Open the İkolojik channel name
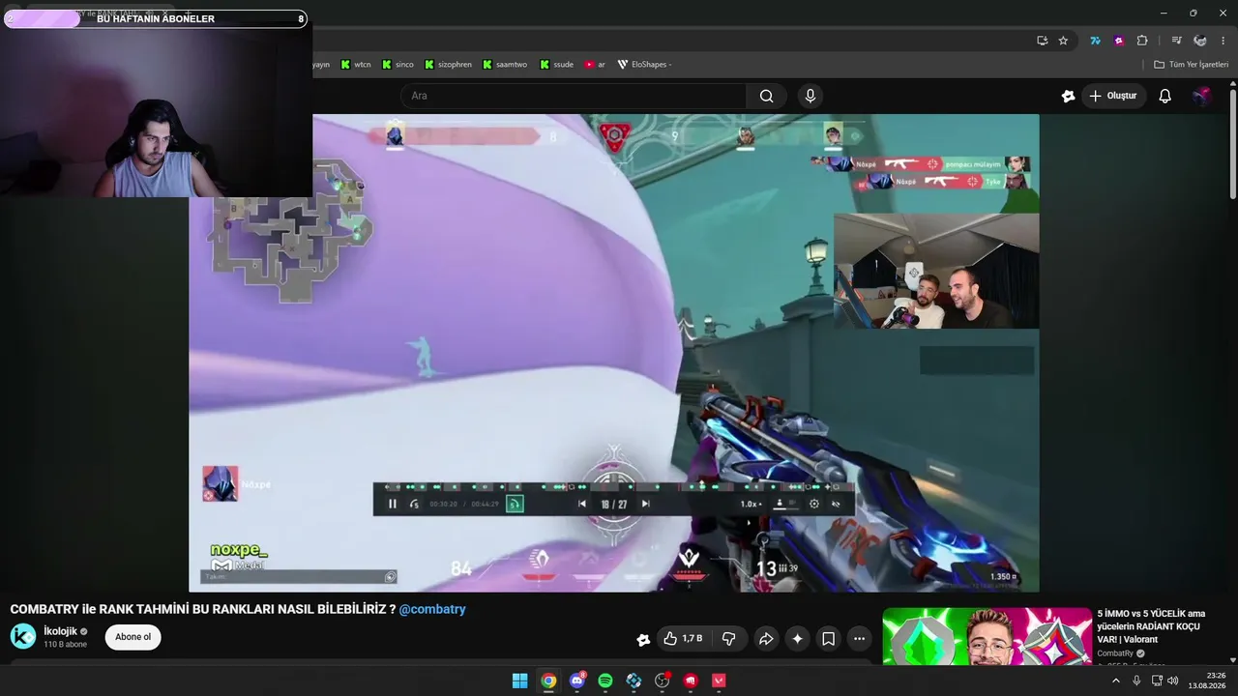Screen dimensions: 1238x696 point(60,631)
